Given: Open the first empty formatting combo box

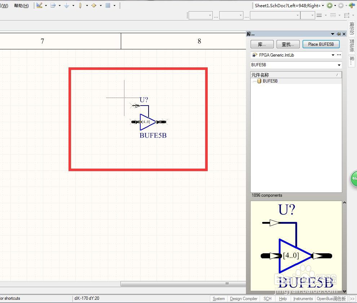Looking at the screenshot, I should point(200,15).
